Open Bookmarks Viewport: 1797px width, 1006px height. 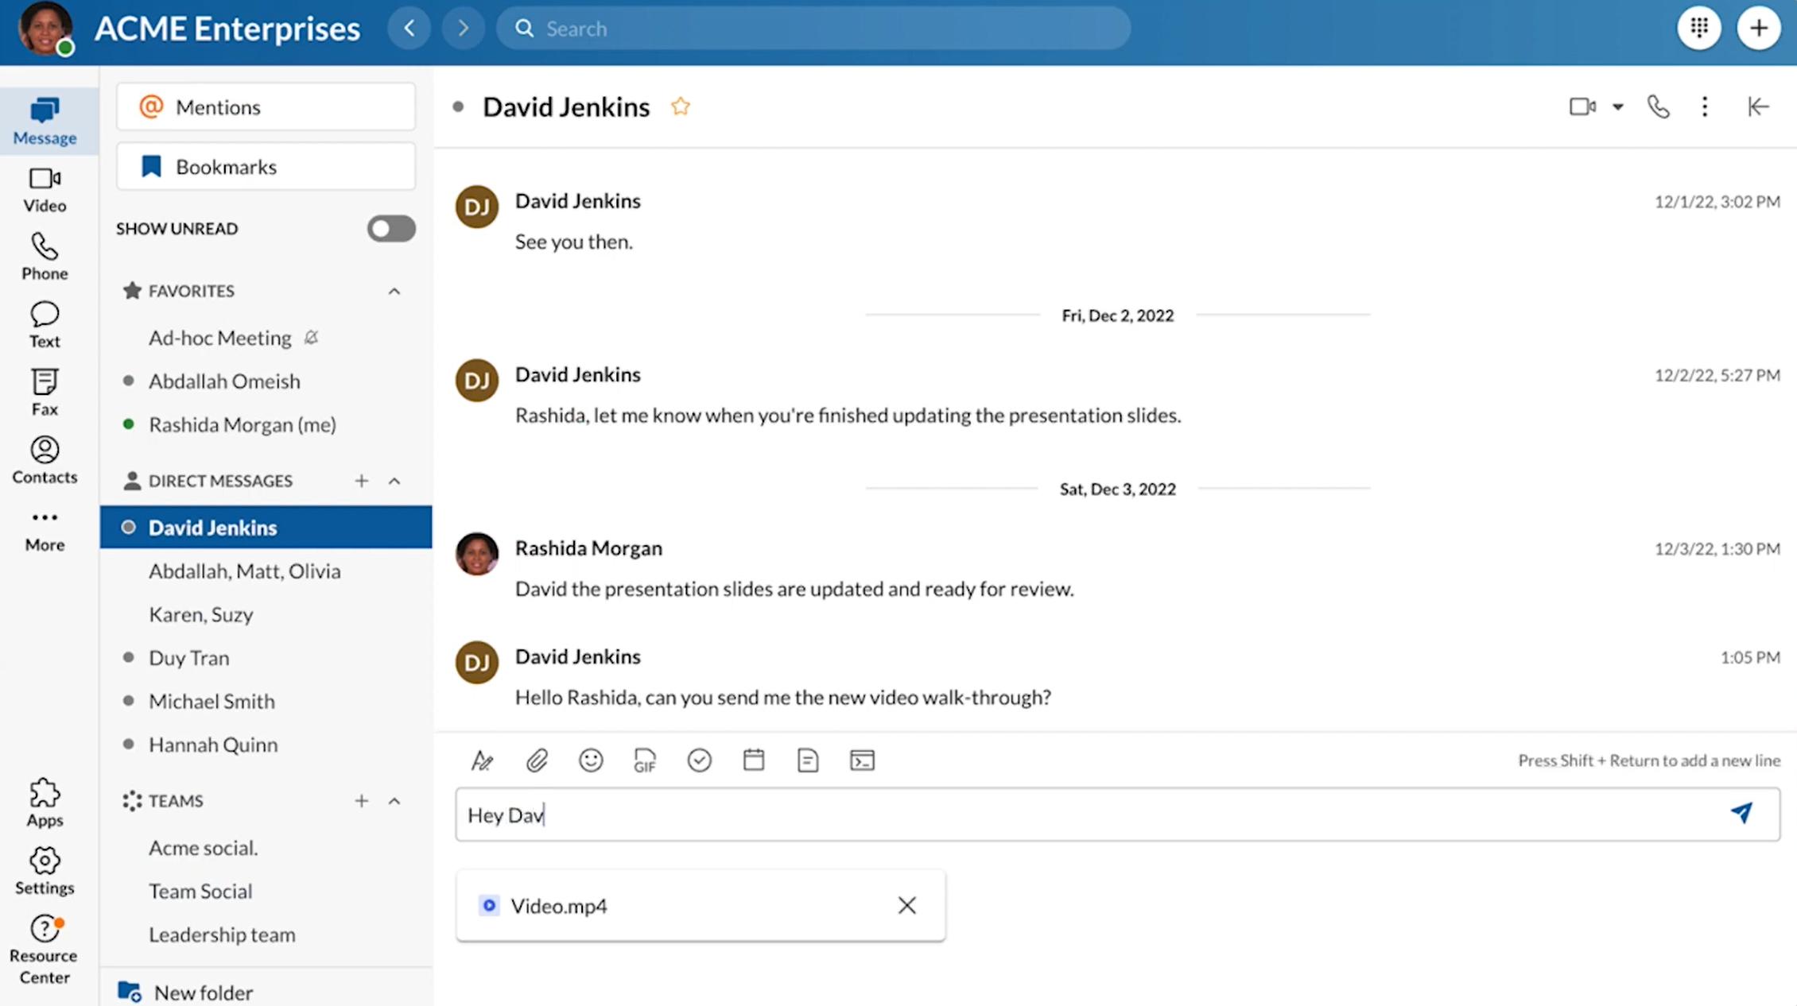pos(266,167)
